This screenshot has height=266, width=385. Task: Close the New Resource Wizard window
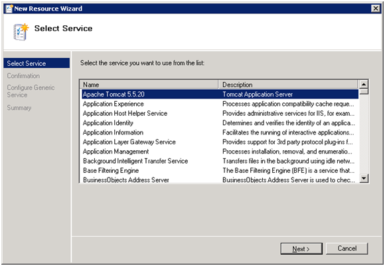[376, 9]
